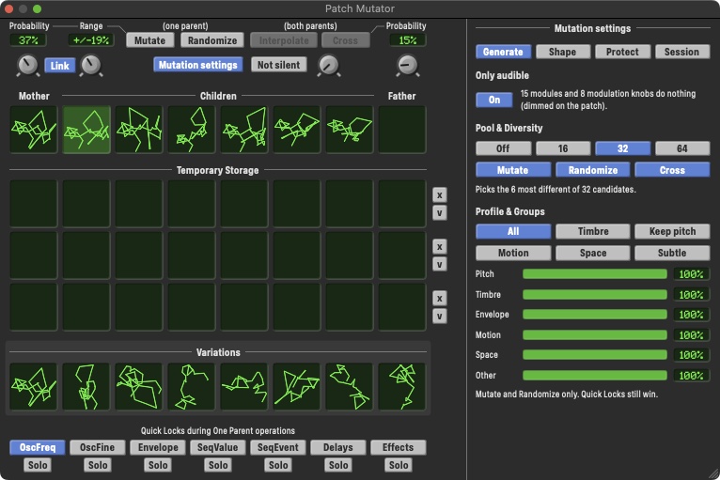This screenshot has width=720, height=480.
Task: Click the Range knob beside Link
Action: (x=91, y=65)
